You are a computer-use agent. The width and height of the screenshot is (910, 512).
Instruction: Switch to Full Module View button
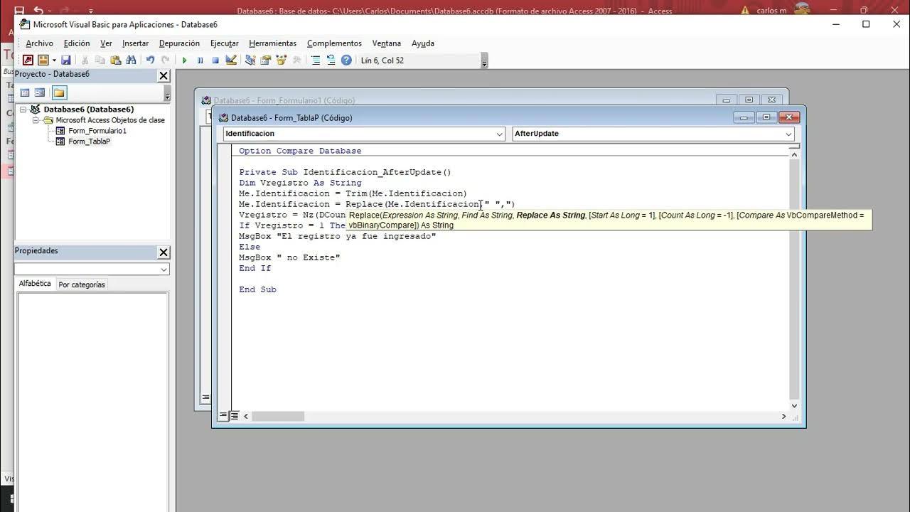click(234, 416)
